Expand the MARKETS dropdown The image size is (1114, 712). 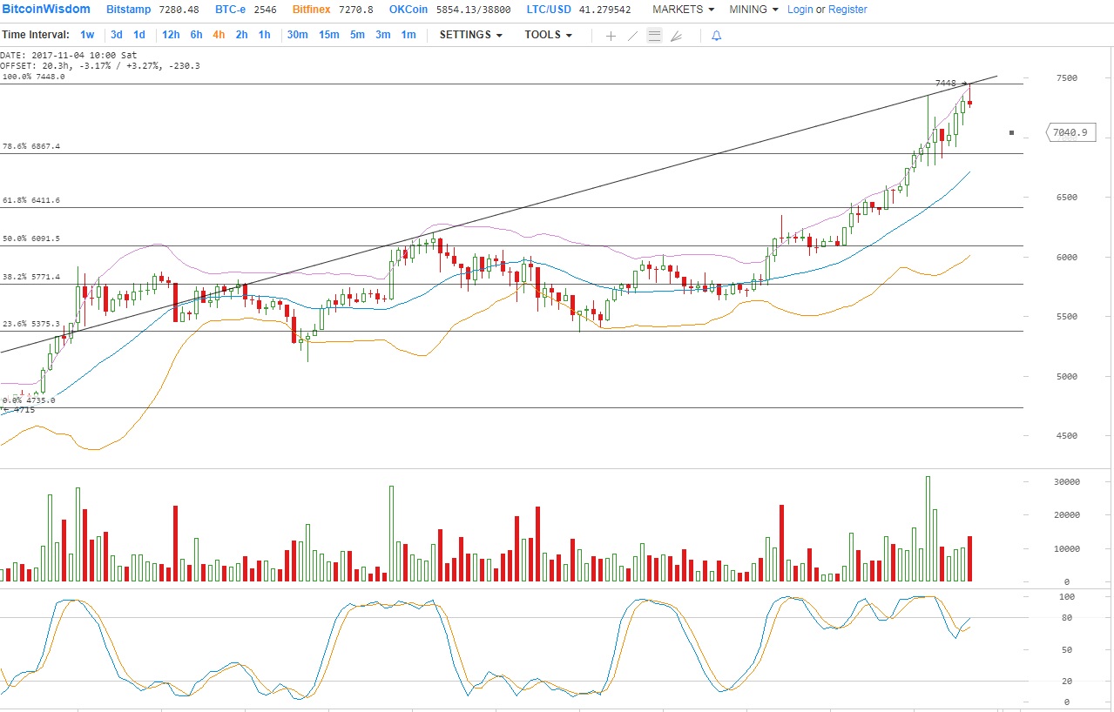tap(684, 10)
